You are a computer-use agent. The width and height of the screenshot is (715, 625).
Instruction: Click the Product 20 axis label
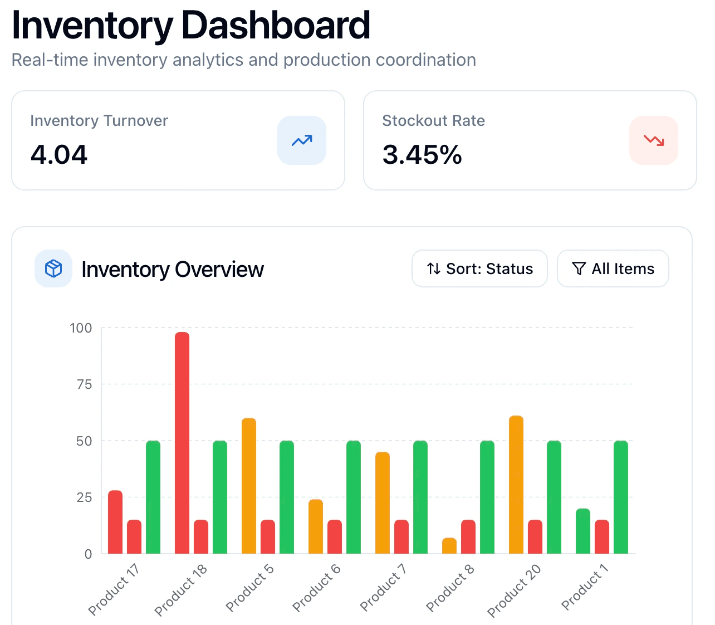pos(514,590)
